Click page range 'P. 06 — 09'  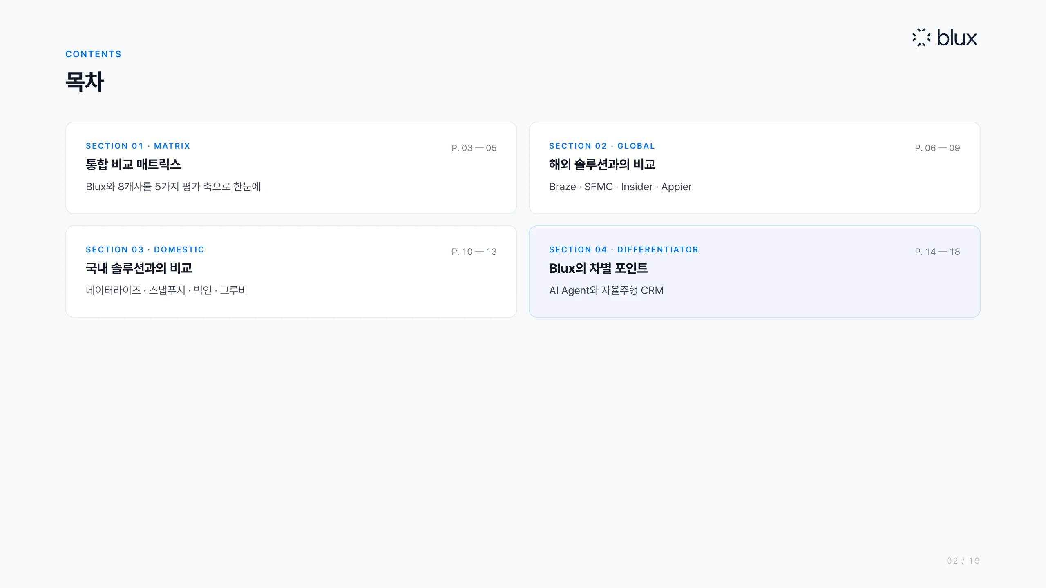click(937, 148)
